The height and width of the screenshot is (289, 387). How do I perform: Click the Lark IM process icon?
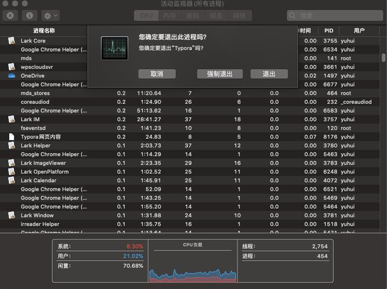pos(11,119)
